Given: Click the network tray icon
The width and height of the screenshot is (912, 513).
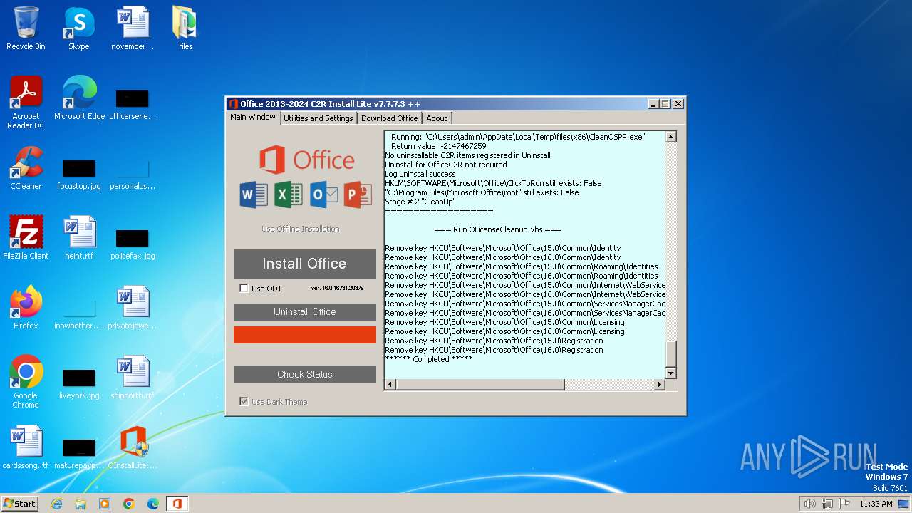Looking at the screenshot, I should tap(827, 504).
